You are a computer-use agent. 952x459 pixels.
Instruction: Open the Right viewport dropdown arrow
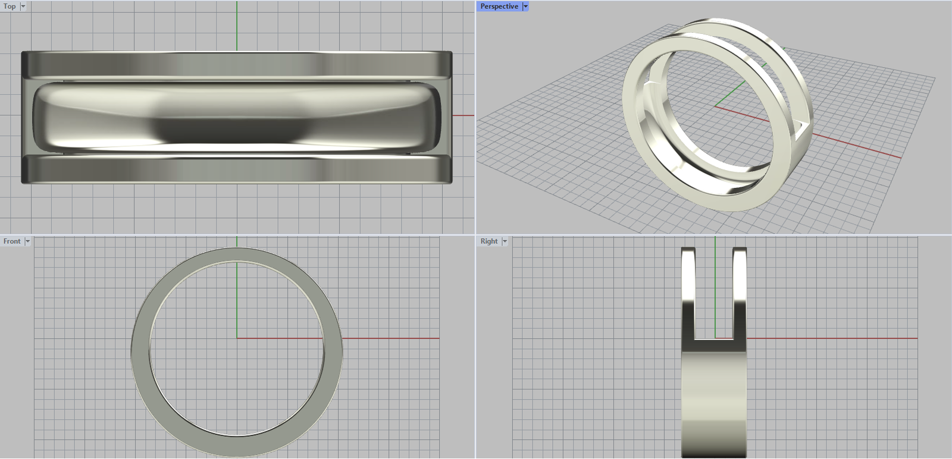(x=505, y=241)
